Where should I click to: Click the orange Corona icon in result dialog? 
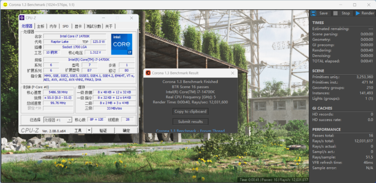[148, 73]
